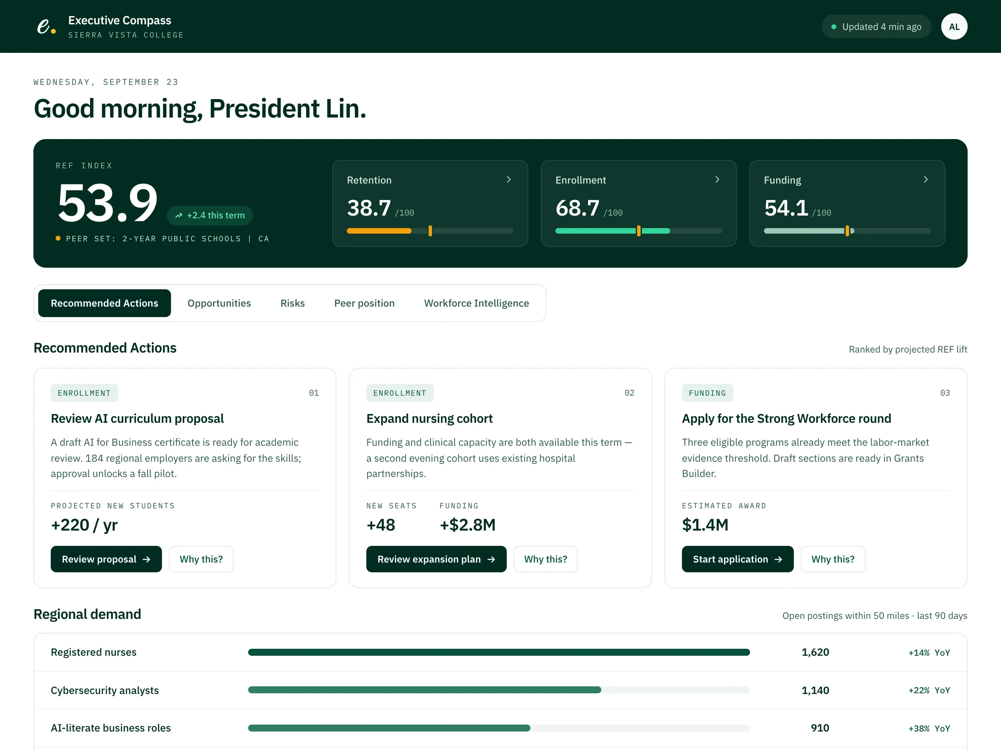
Task: Click arrow icon on Review proposal button
Action: (146, 559)
